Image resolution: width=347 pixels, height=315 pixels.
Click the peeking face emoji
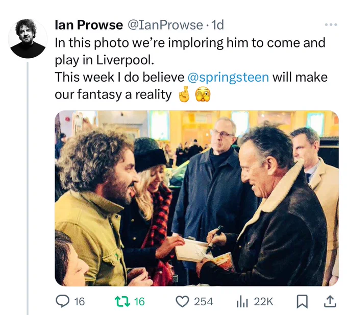[x=203, y=94]
